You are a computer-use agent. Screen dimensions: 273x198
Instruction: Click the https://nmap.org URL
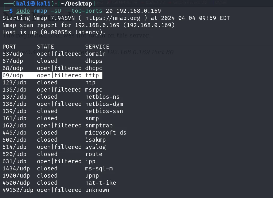[x=115, y=18]
